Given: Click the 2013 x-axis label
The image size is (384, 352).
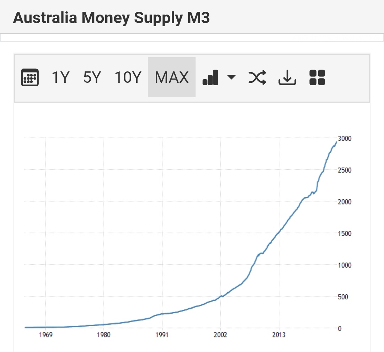Looking at the screenshot, I should pyautogui.click(x=279, y=335).
